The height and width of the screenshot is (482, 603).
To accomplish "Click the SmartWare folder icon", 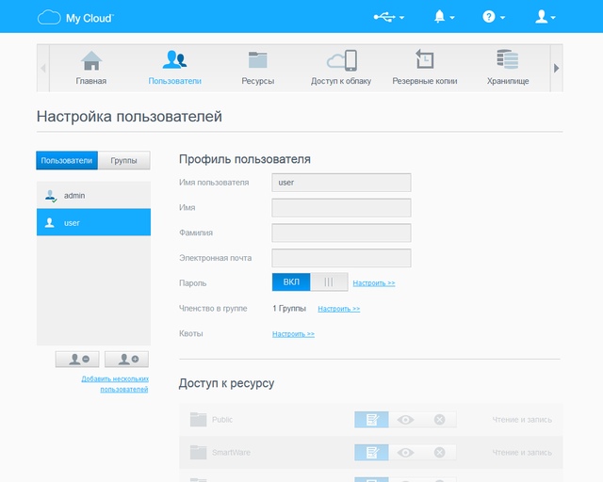I will (199, 452).
